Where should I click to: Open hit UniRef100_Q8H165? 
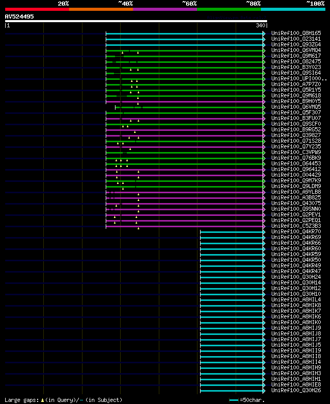coord(296,33)
